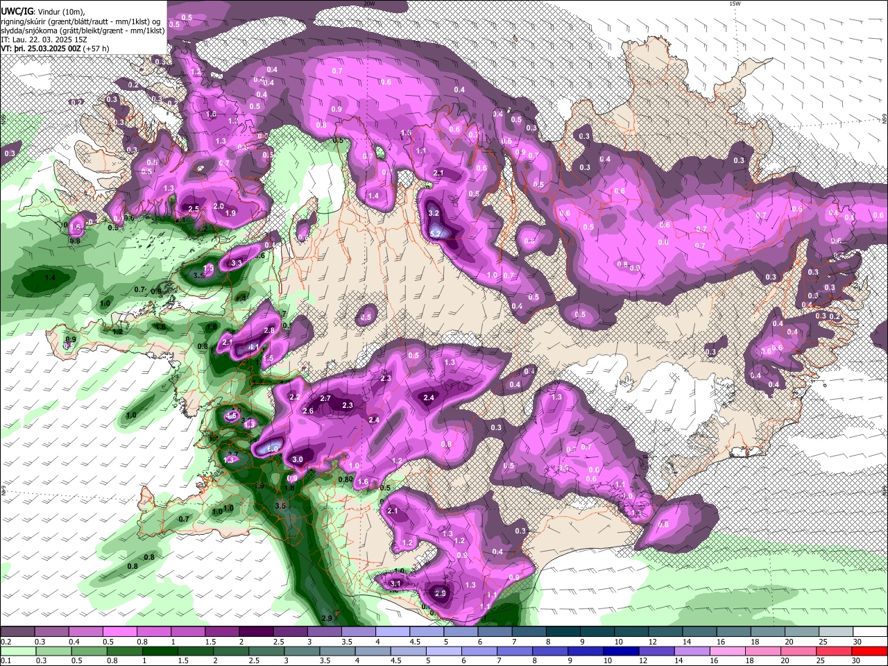
Task: Click the 2.5 value in the Westfjords area
Action: point(194,208)
